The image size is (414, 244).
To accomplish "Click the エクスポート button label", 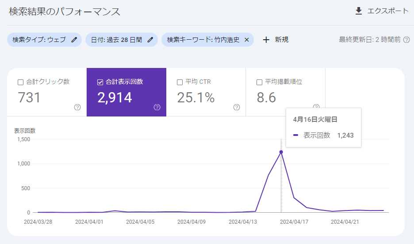I will [387, 11].
